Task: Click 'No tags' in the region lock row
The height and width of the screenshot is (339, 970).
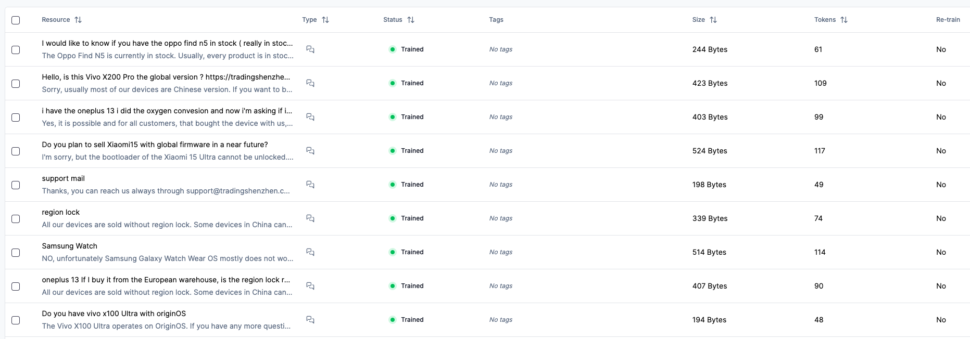Action: coord(501,218)
